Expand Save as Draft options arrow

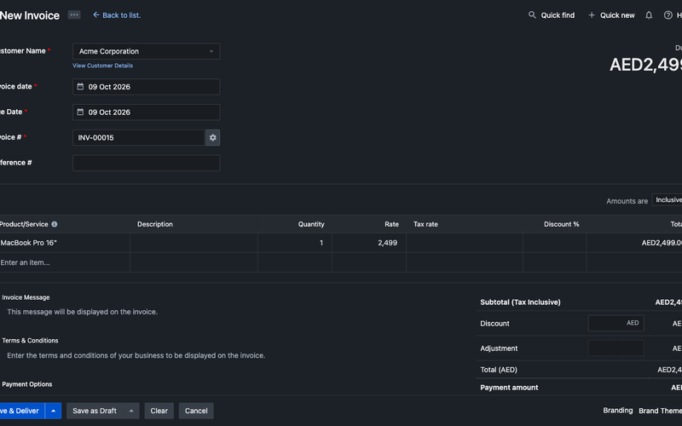pyautogui.click(x=131, y=411)
